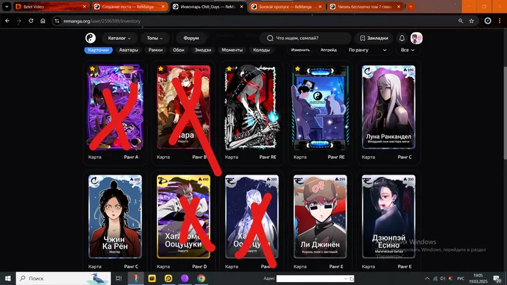Open the skeleton girl Ранг RE card
507x285 pixels.
point(252,107)
